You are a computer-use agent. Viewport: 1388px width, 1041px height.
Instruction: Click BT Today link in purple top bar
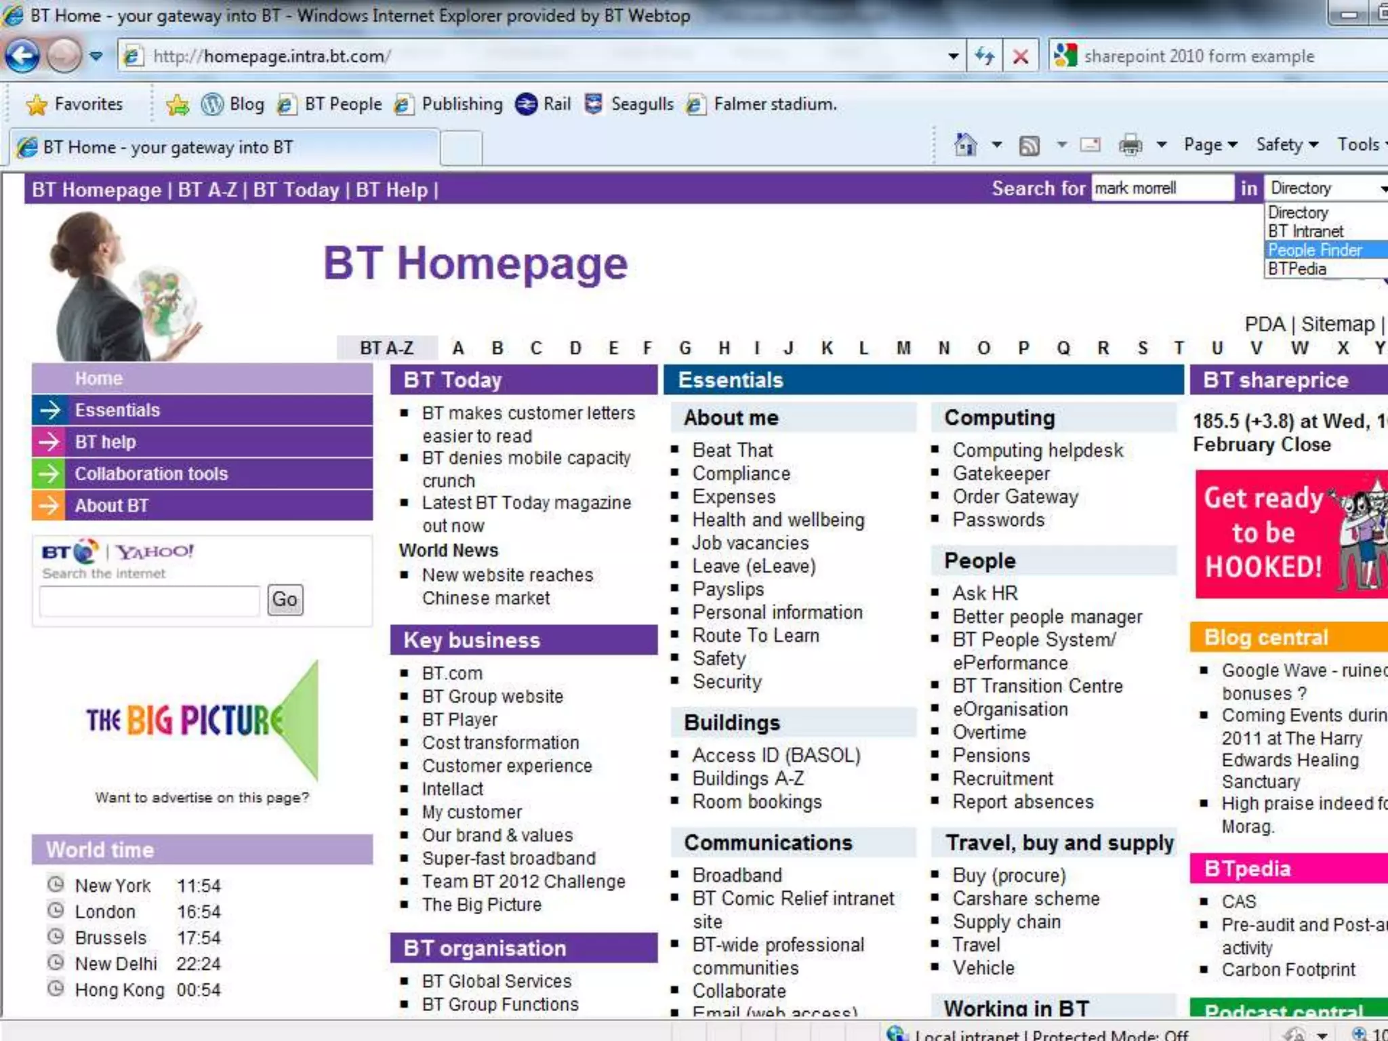296,190
